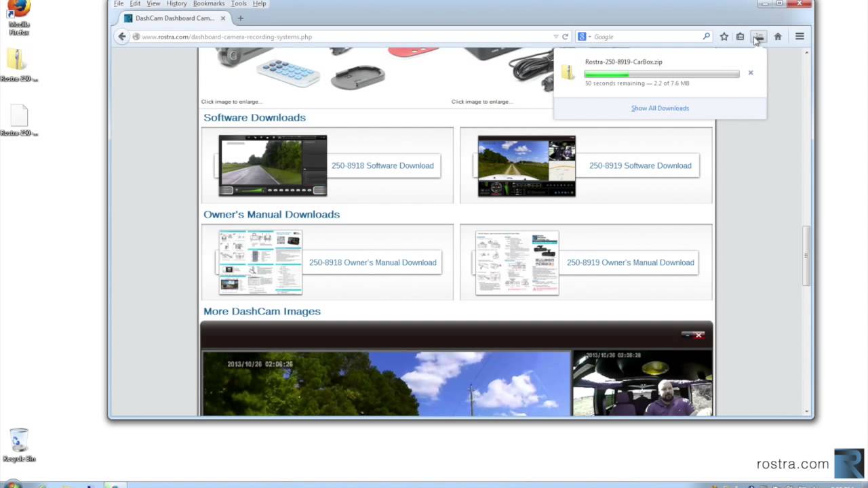
Task: Select the DashCam Dashboard Cam tab
Action: click(174, 18)
